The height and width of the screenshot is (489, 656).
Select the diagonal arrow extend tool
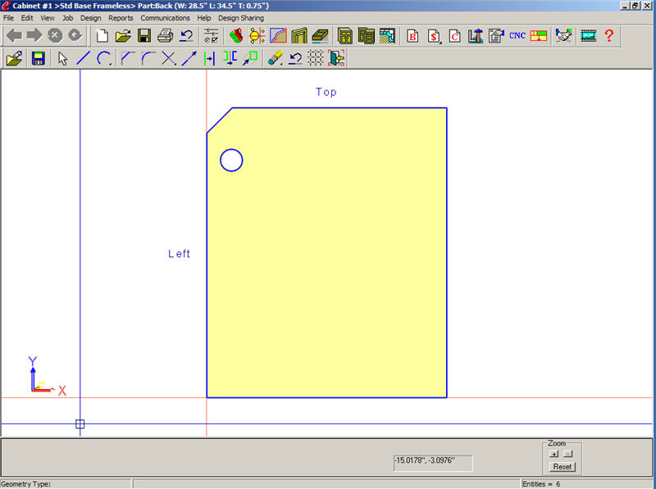click(x=189, y=58)
